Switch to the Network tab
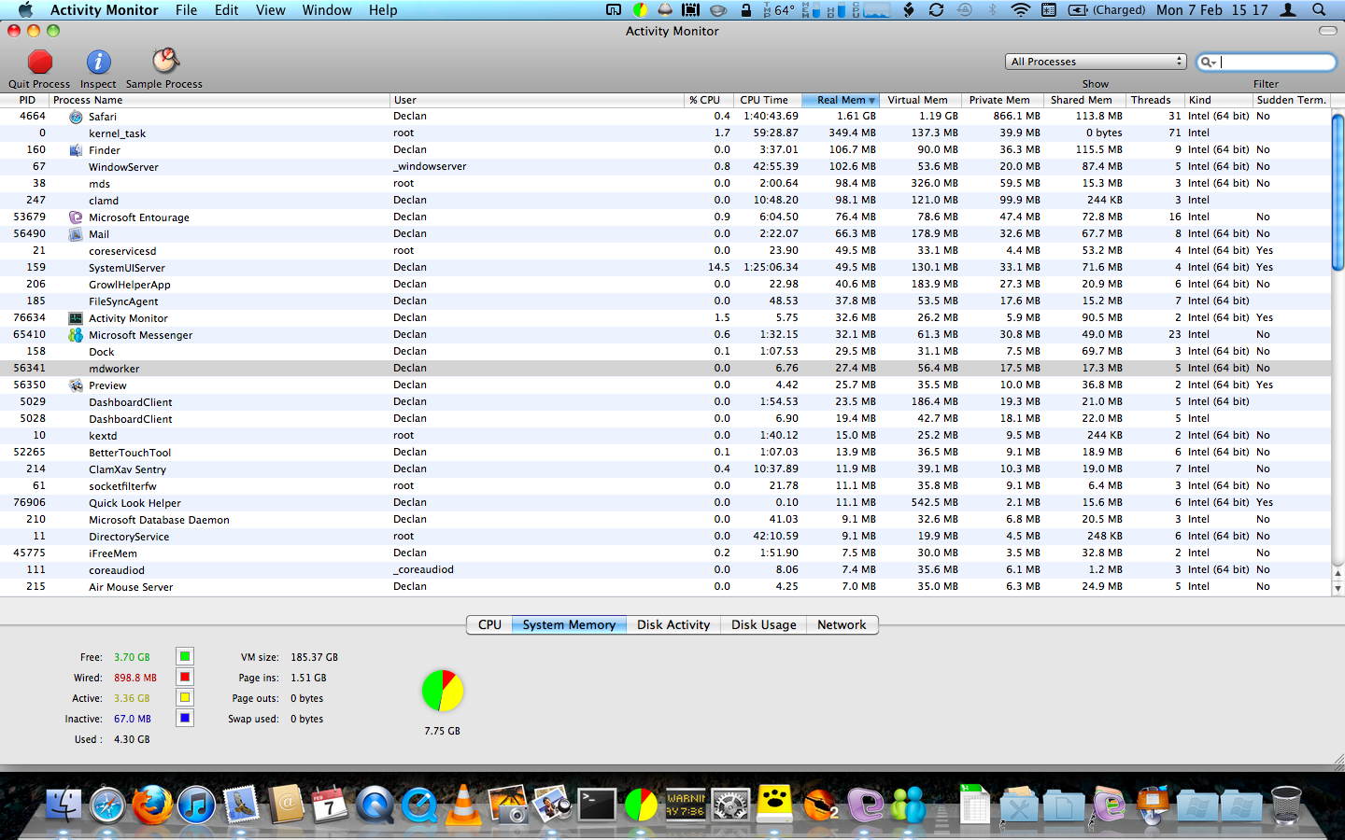1345x840 pixels. click(x=842, y=625)
